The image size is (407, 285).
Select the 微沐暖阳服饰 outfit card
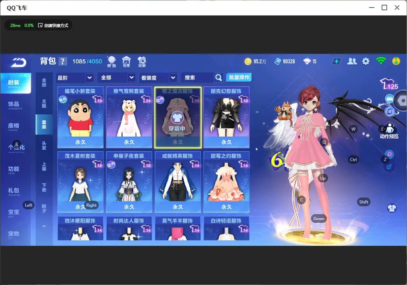pos(80,228)
